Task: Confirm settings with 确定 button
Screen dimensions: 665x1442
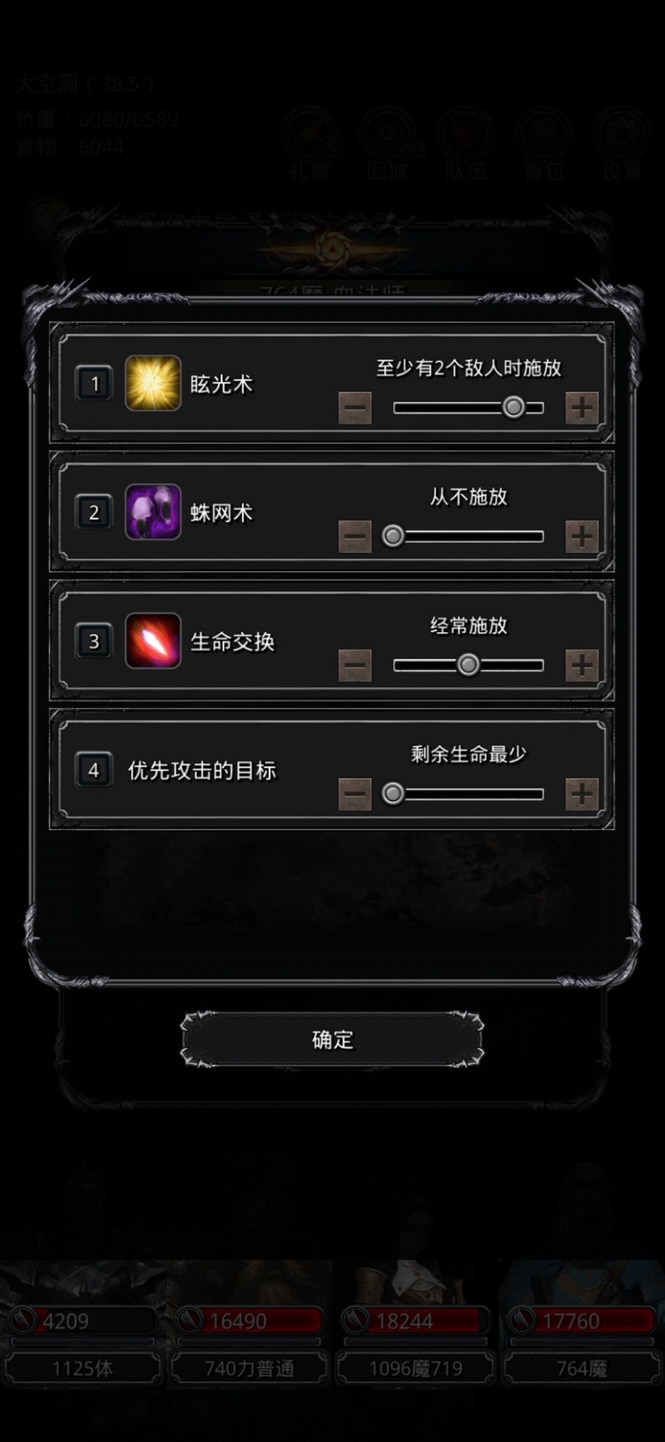Action: [x=332, y=1040]
